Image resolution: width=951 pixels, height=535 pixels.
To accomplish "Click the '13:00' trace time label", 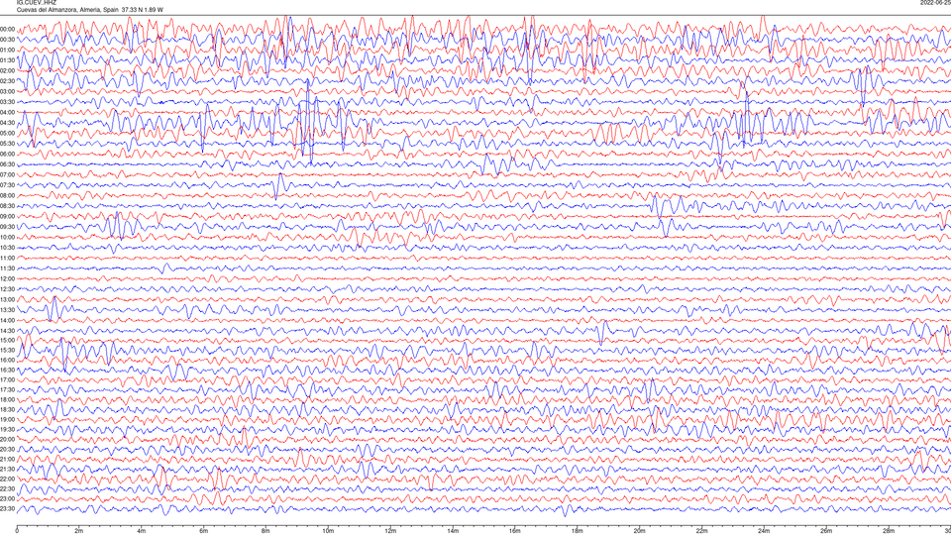I will tap(7, 299).
